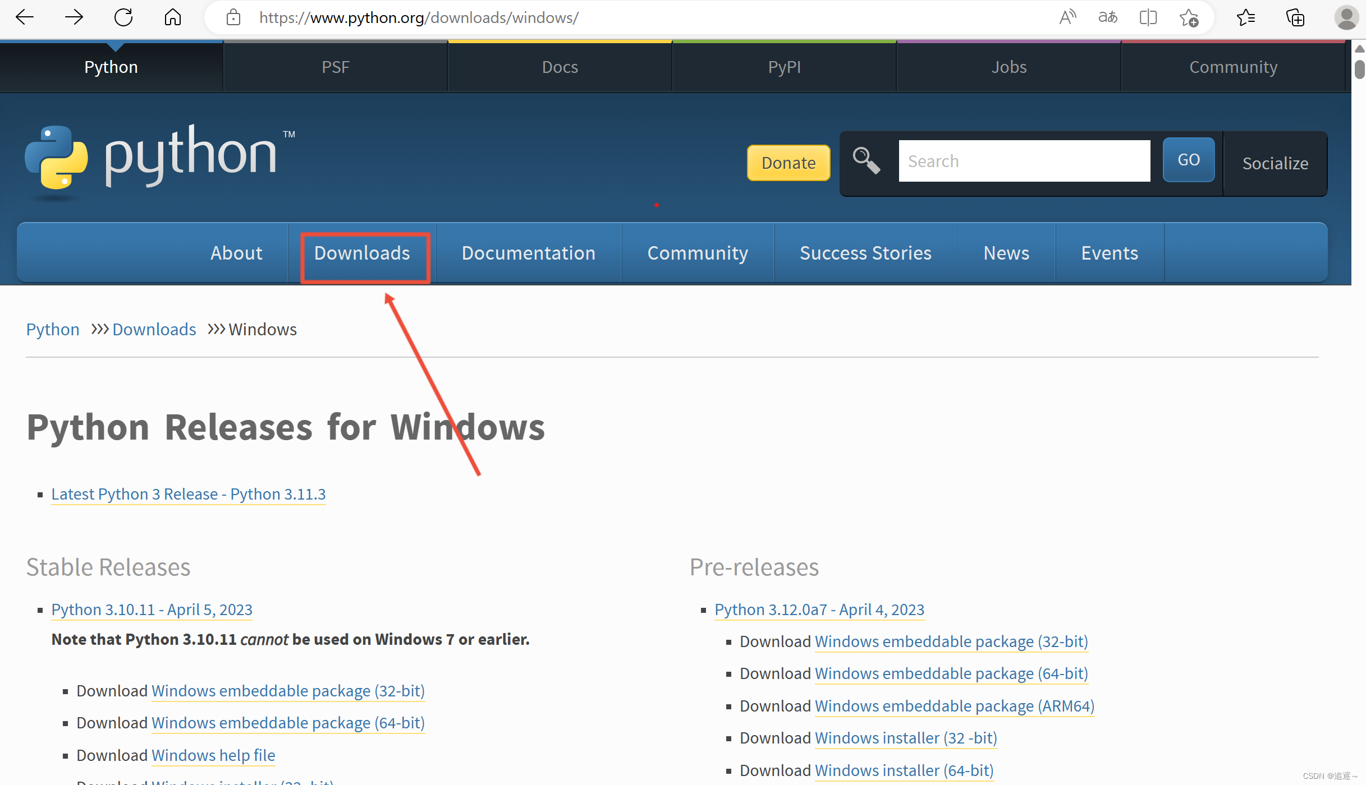Image resolution: width=1366 pixels, height=785 pixels.
Task: Download the Windows help file
Action: 213,755
